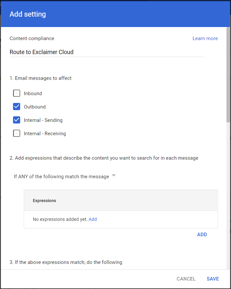
Task: Enable the Internal - Receiving checkbox
Action: 17,134
